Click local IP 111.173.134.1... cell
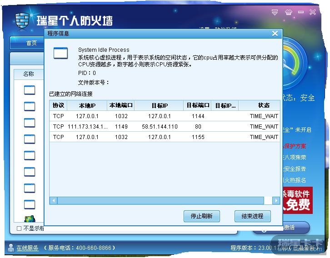The width and height of the screenshot is (330, 258). pyautogui.click(x=88, y=127)
